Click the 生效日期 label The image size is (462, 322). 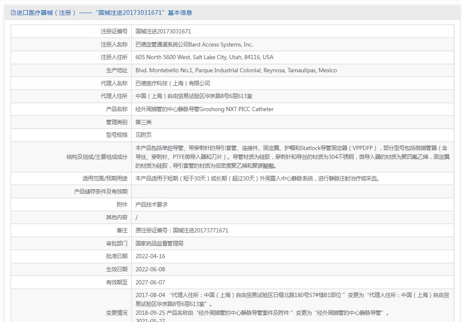click(x=117, y=269)
